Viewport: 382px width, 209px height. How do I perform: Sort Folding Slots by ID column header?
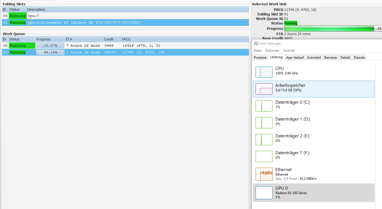coord(5,10)
